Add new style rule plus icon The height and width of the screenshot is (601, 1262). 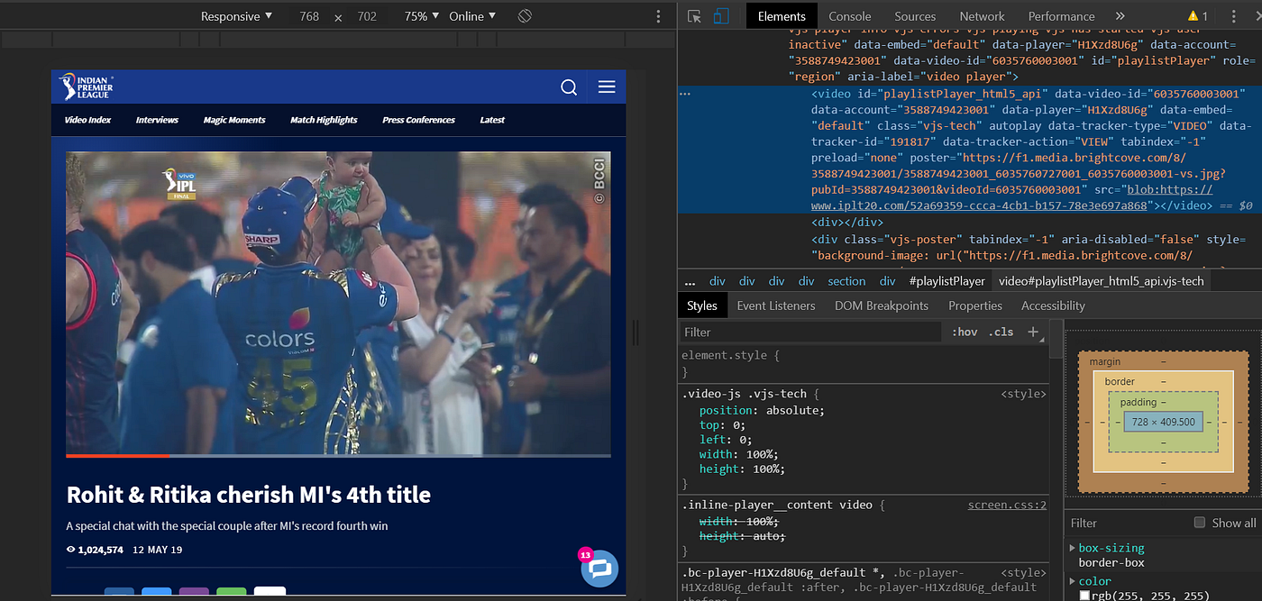1033,332
